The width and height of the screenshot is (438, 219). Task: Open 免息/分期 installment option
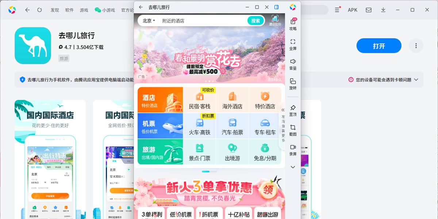[265, 152]
